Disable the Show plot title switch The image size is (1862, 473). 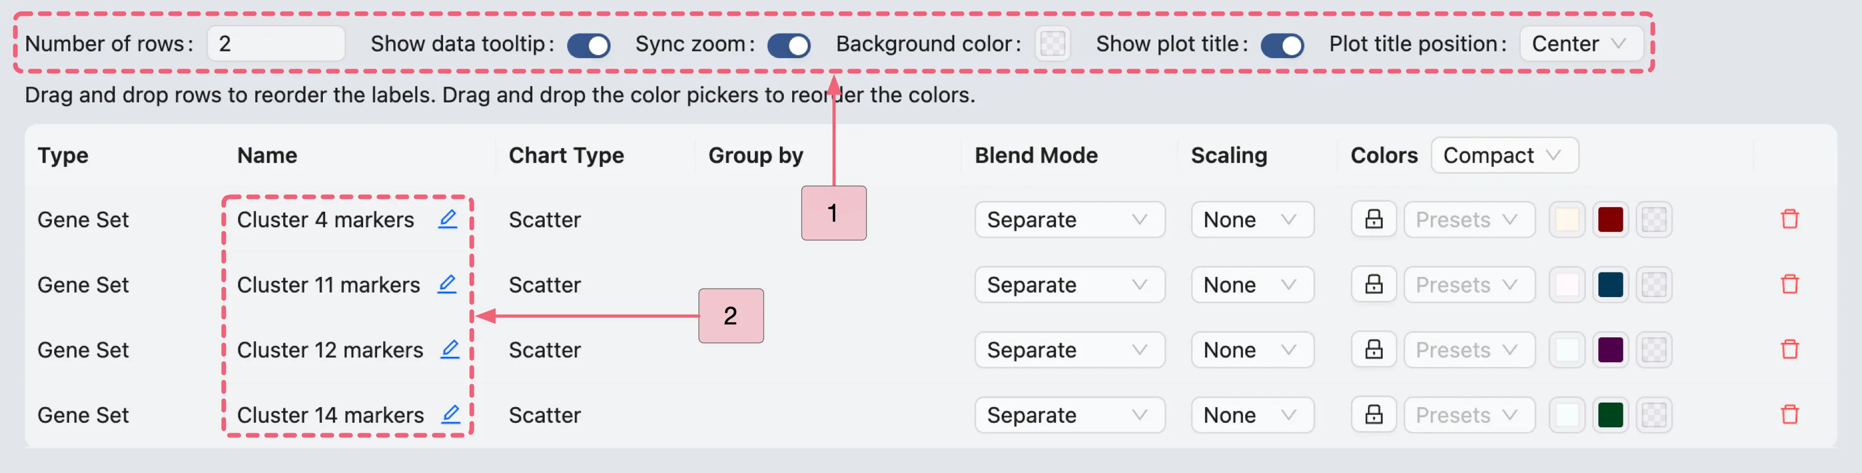pos(1283,45)
